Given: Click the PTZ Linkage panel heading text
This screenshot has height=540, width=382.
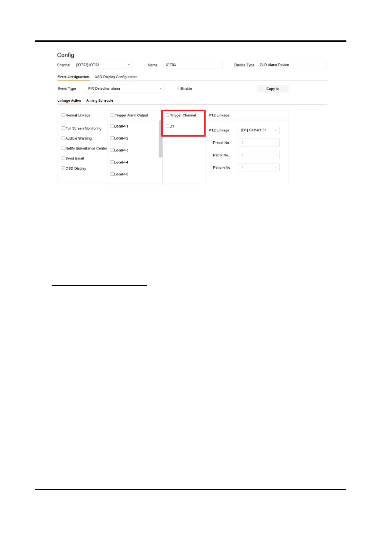Looking at the screenshot, I should [x=219, y=115].
